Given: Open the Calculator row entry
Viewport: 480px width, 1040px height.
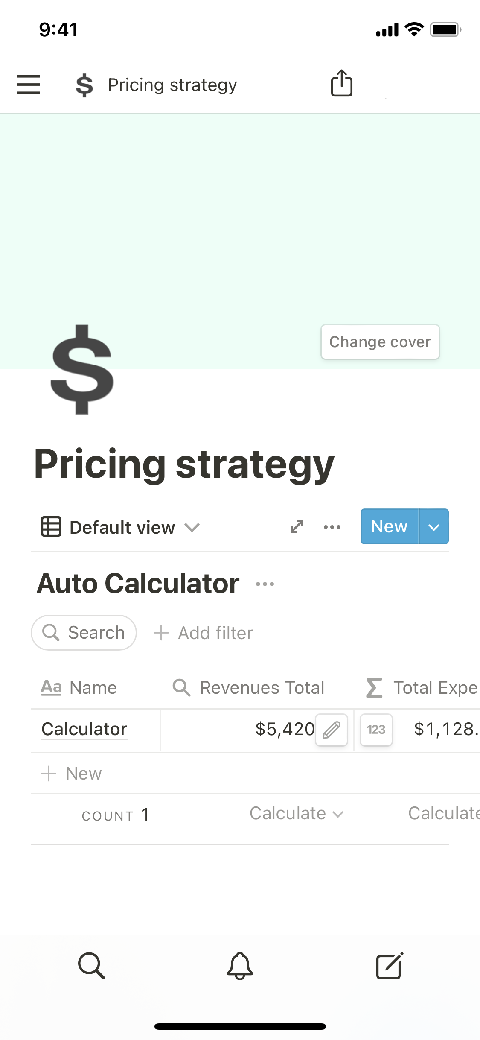Looking at the screenshot, I should coord(84,730).
